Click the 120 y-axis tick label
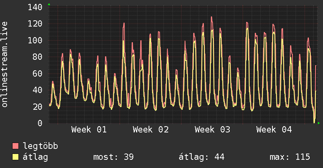 coord(35,24)
